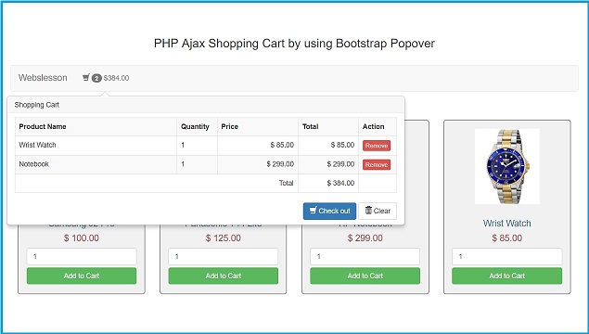Screen dimensions: 589x334
Task: Open the Webslesson brand link
Action: (43, 78)
